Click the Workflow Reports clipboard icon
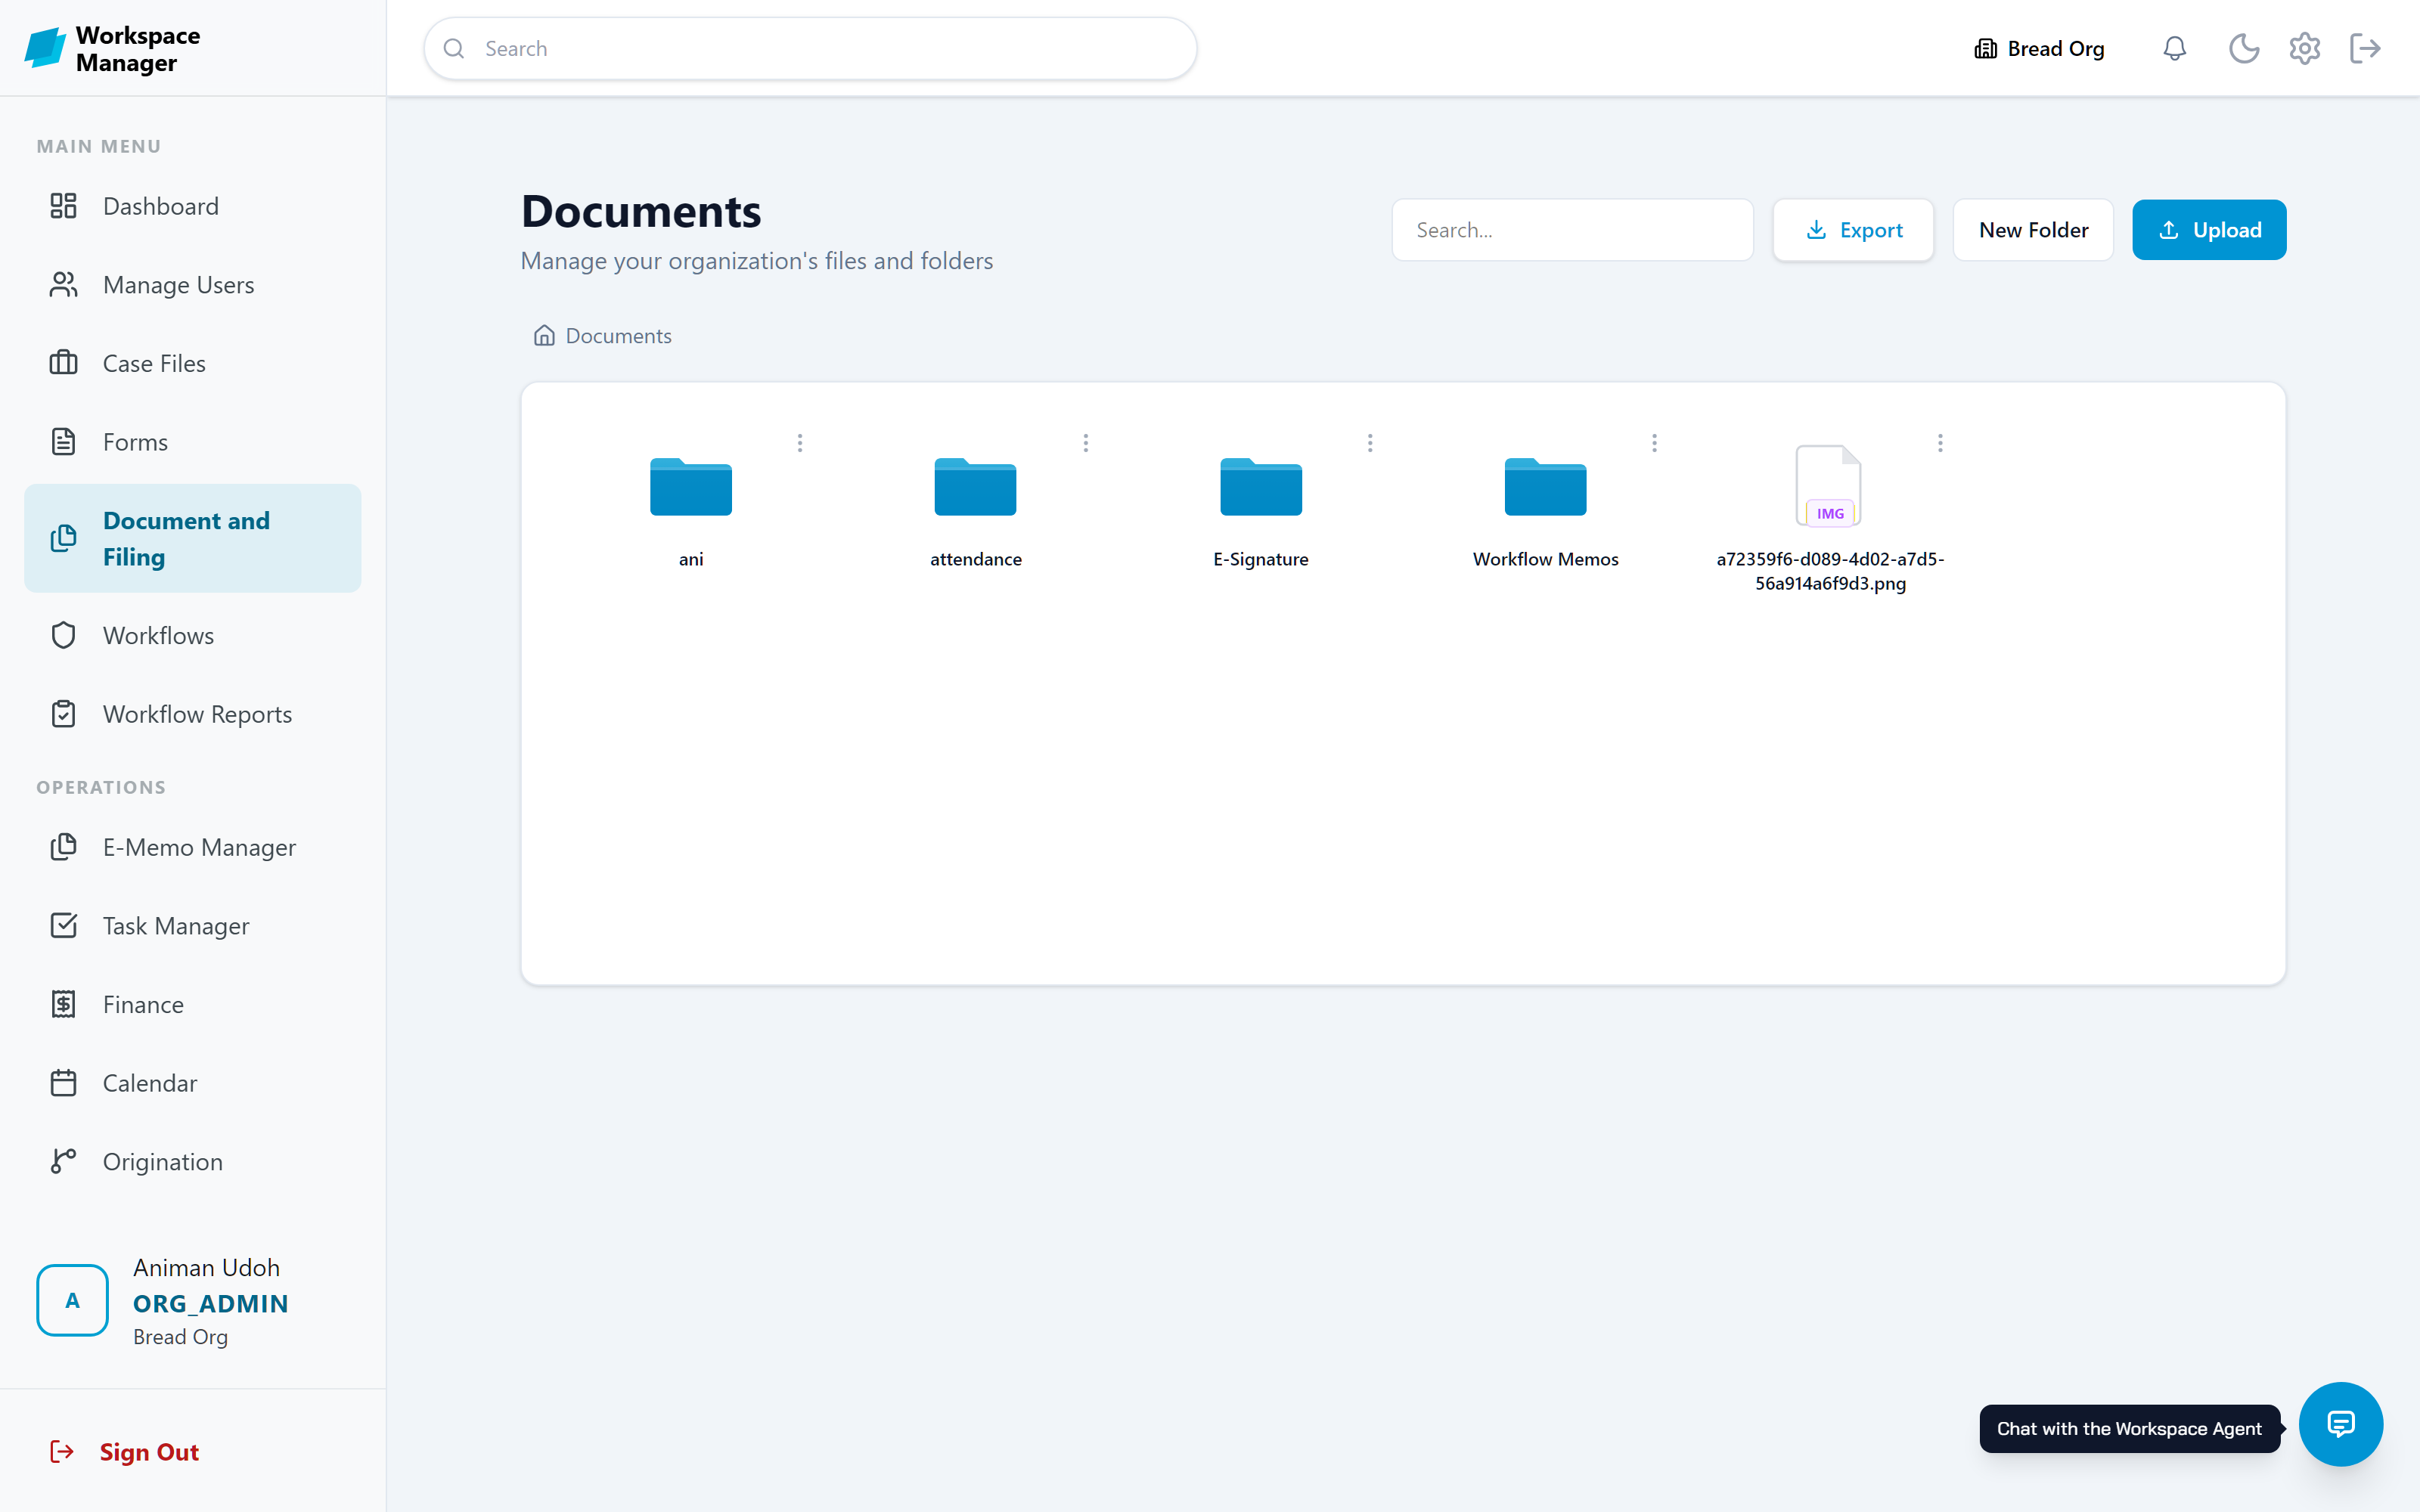Viewport: 2420px width, 1512px height. point(63,714)
